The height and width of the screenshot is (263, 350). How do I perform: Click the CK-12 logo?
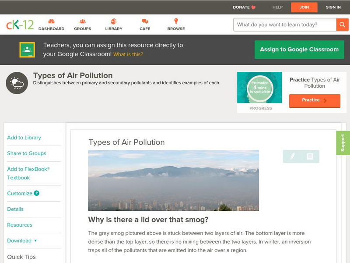20,25
